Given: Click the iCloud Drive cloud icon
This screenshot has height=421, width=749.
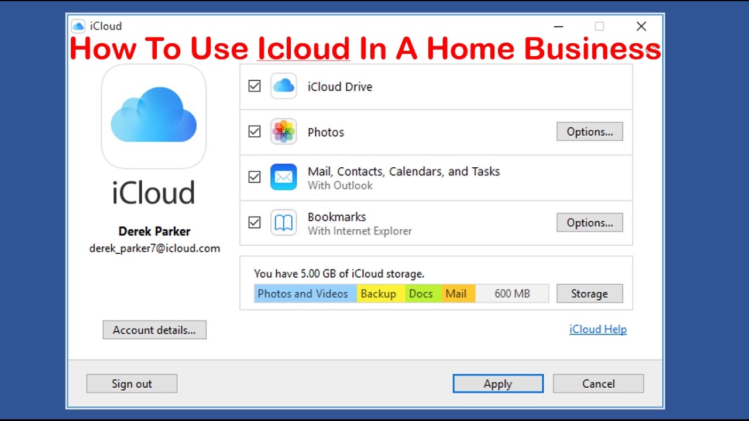Looking at the screenshot, I should (x=283, y=86).
